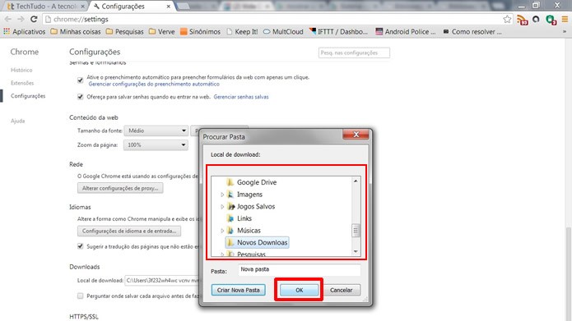Screen dimensions: 572x321
Task: Open the Aplicativos apps grid shortcut
Action: [x=25, y=32]
